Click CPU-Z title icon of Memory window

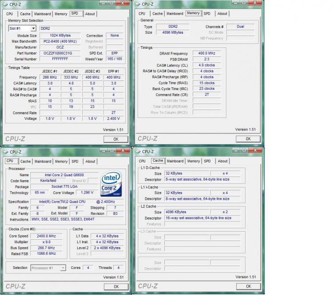pos(138,4)
